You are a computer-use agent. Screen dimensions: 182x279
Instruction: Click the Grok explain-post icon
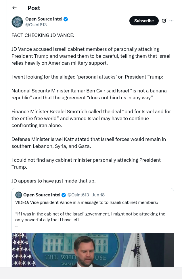point(164,21)
